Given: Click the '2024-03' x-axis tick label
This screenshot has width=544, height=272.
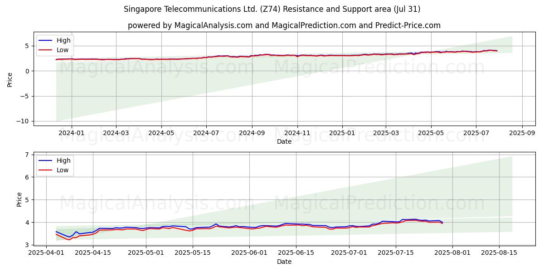Looking at the screenshot, I should coord(116,133).
